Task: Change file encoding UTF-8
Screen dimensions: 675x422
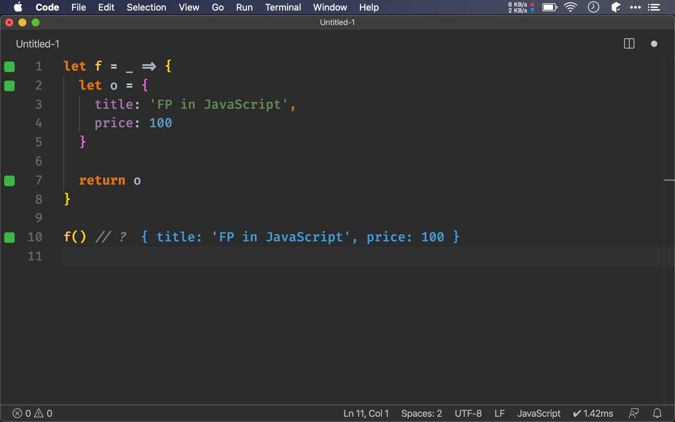Action: pyautogui.click(x=468, y=413)
